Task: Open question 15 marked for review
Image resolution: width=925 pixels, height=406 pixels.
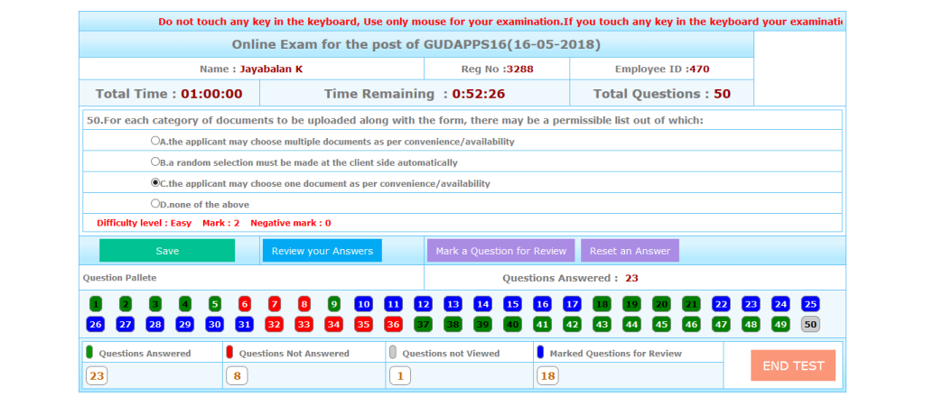Action: point(512,304)
